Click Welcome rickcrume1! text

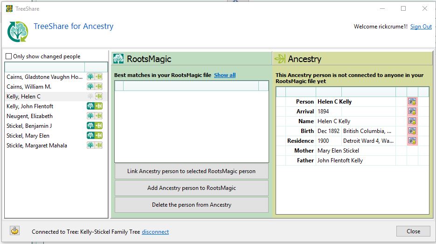[x=381, y=27]
